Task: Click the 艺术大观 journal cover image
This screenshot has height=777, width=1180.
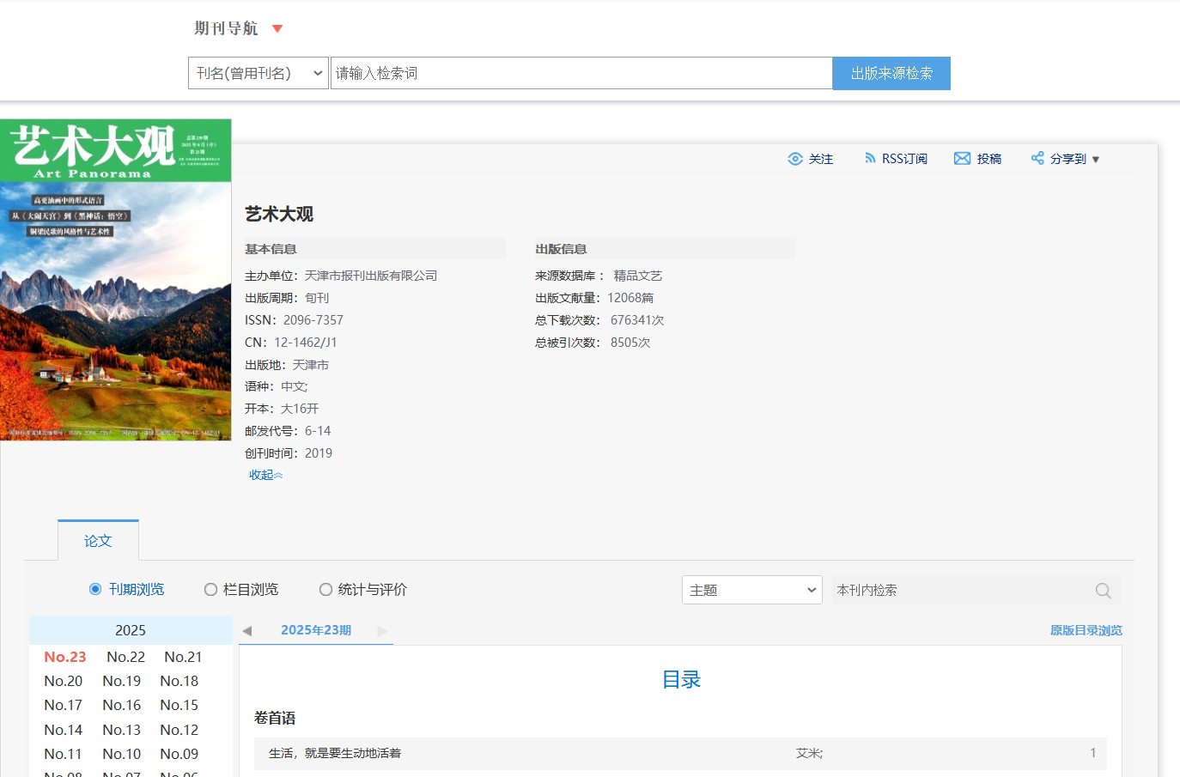Action: [116, 280]
